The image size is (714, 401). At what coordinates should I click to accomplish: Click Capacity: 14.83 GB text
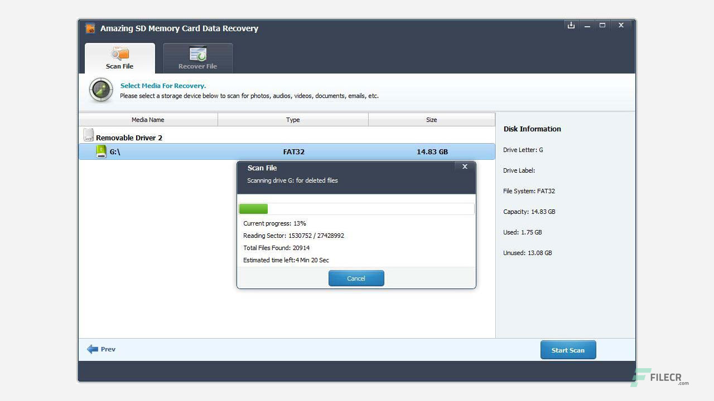click(x=529, y=212)
